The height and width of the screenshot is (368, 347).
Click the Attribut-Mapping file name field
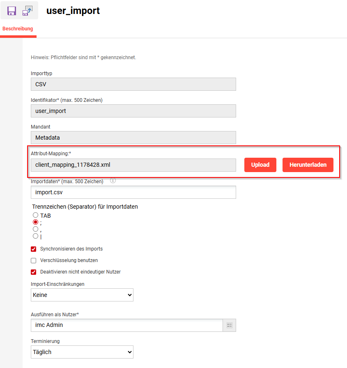pos(133,165)
